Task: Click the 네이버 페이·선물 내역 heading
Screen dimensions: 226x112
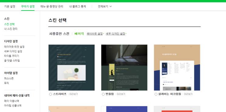Action: 17,96
